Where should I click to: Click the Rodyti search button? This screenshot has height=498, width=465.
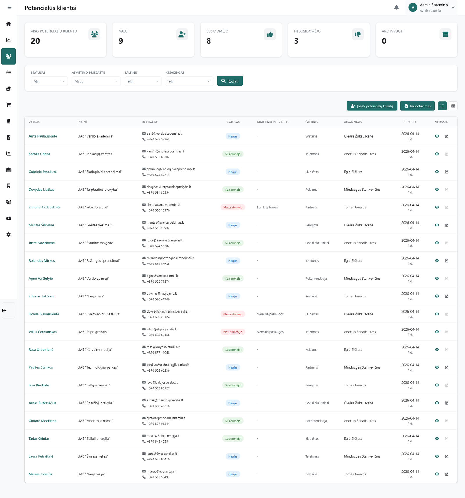click(x=230, y=81)
